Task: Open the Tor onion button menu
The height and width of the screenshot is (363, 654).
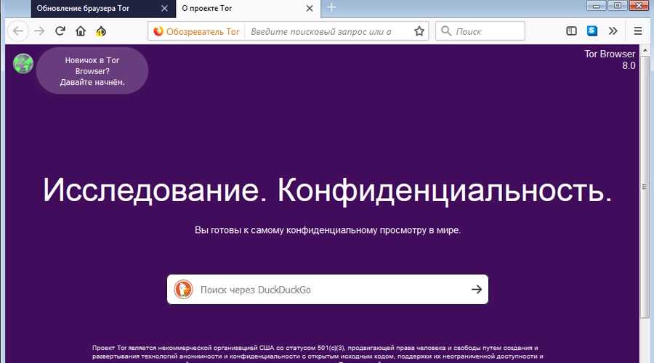Action: click(x=102, y=31)
